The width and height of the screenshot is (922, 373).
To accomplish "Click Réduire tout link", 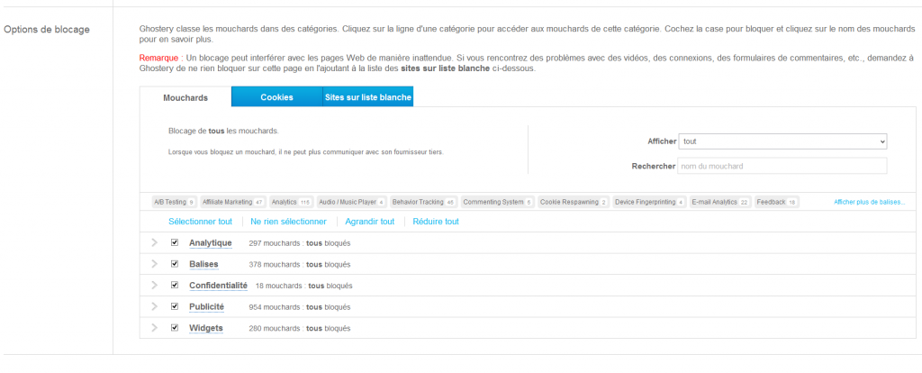I will point(436,222).
